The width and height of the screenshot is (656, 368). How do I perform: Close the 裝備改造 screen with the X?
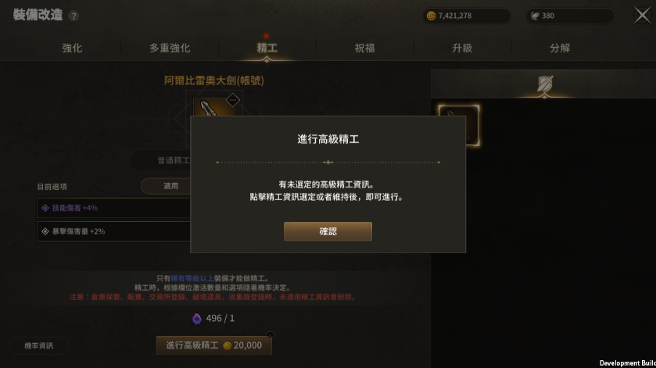642,16
